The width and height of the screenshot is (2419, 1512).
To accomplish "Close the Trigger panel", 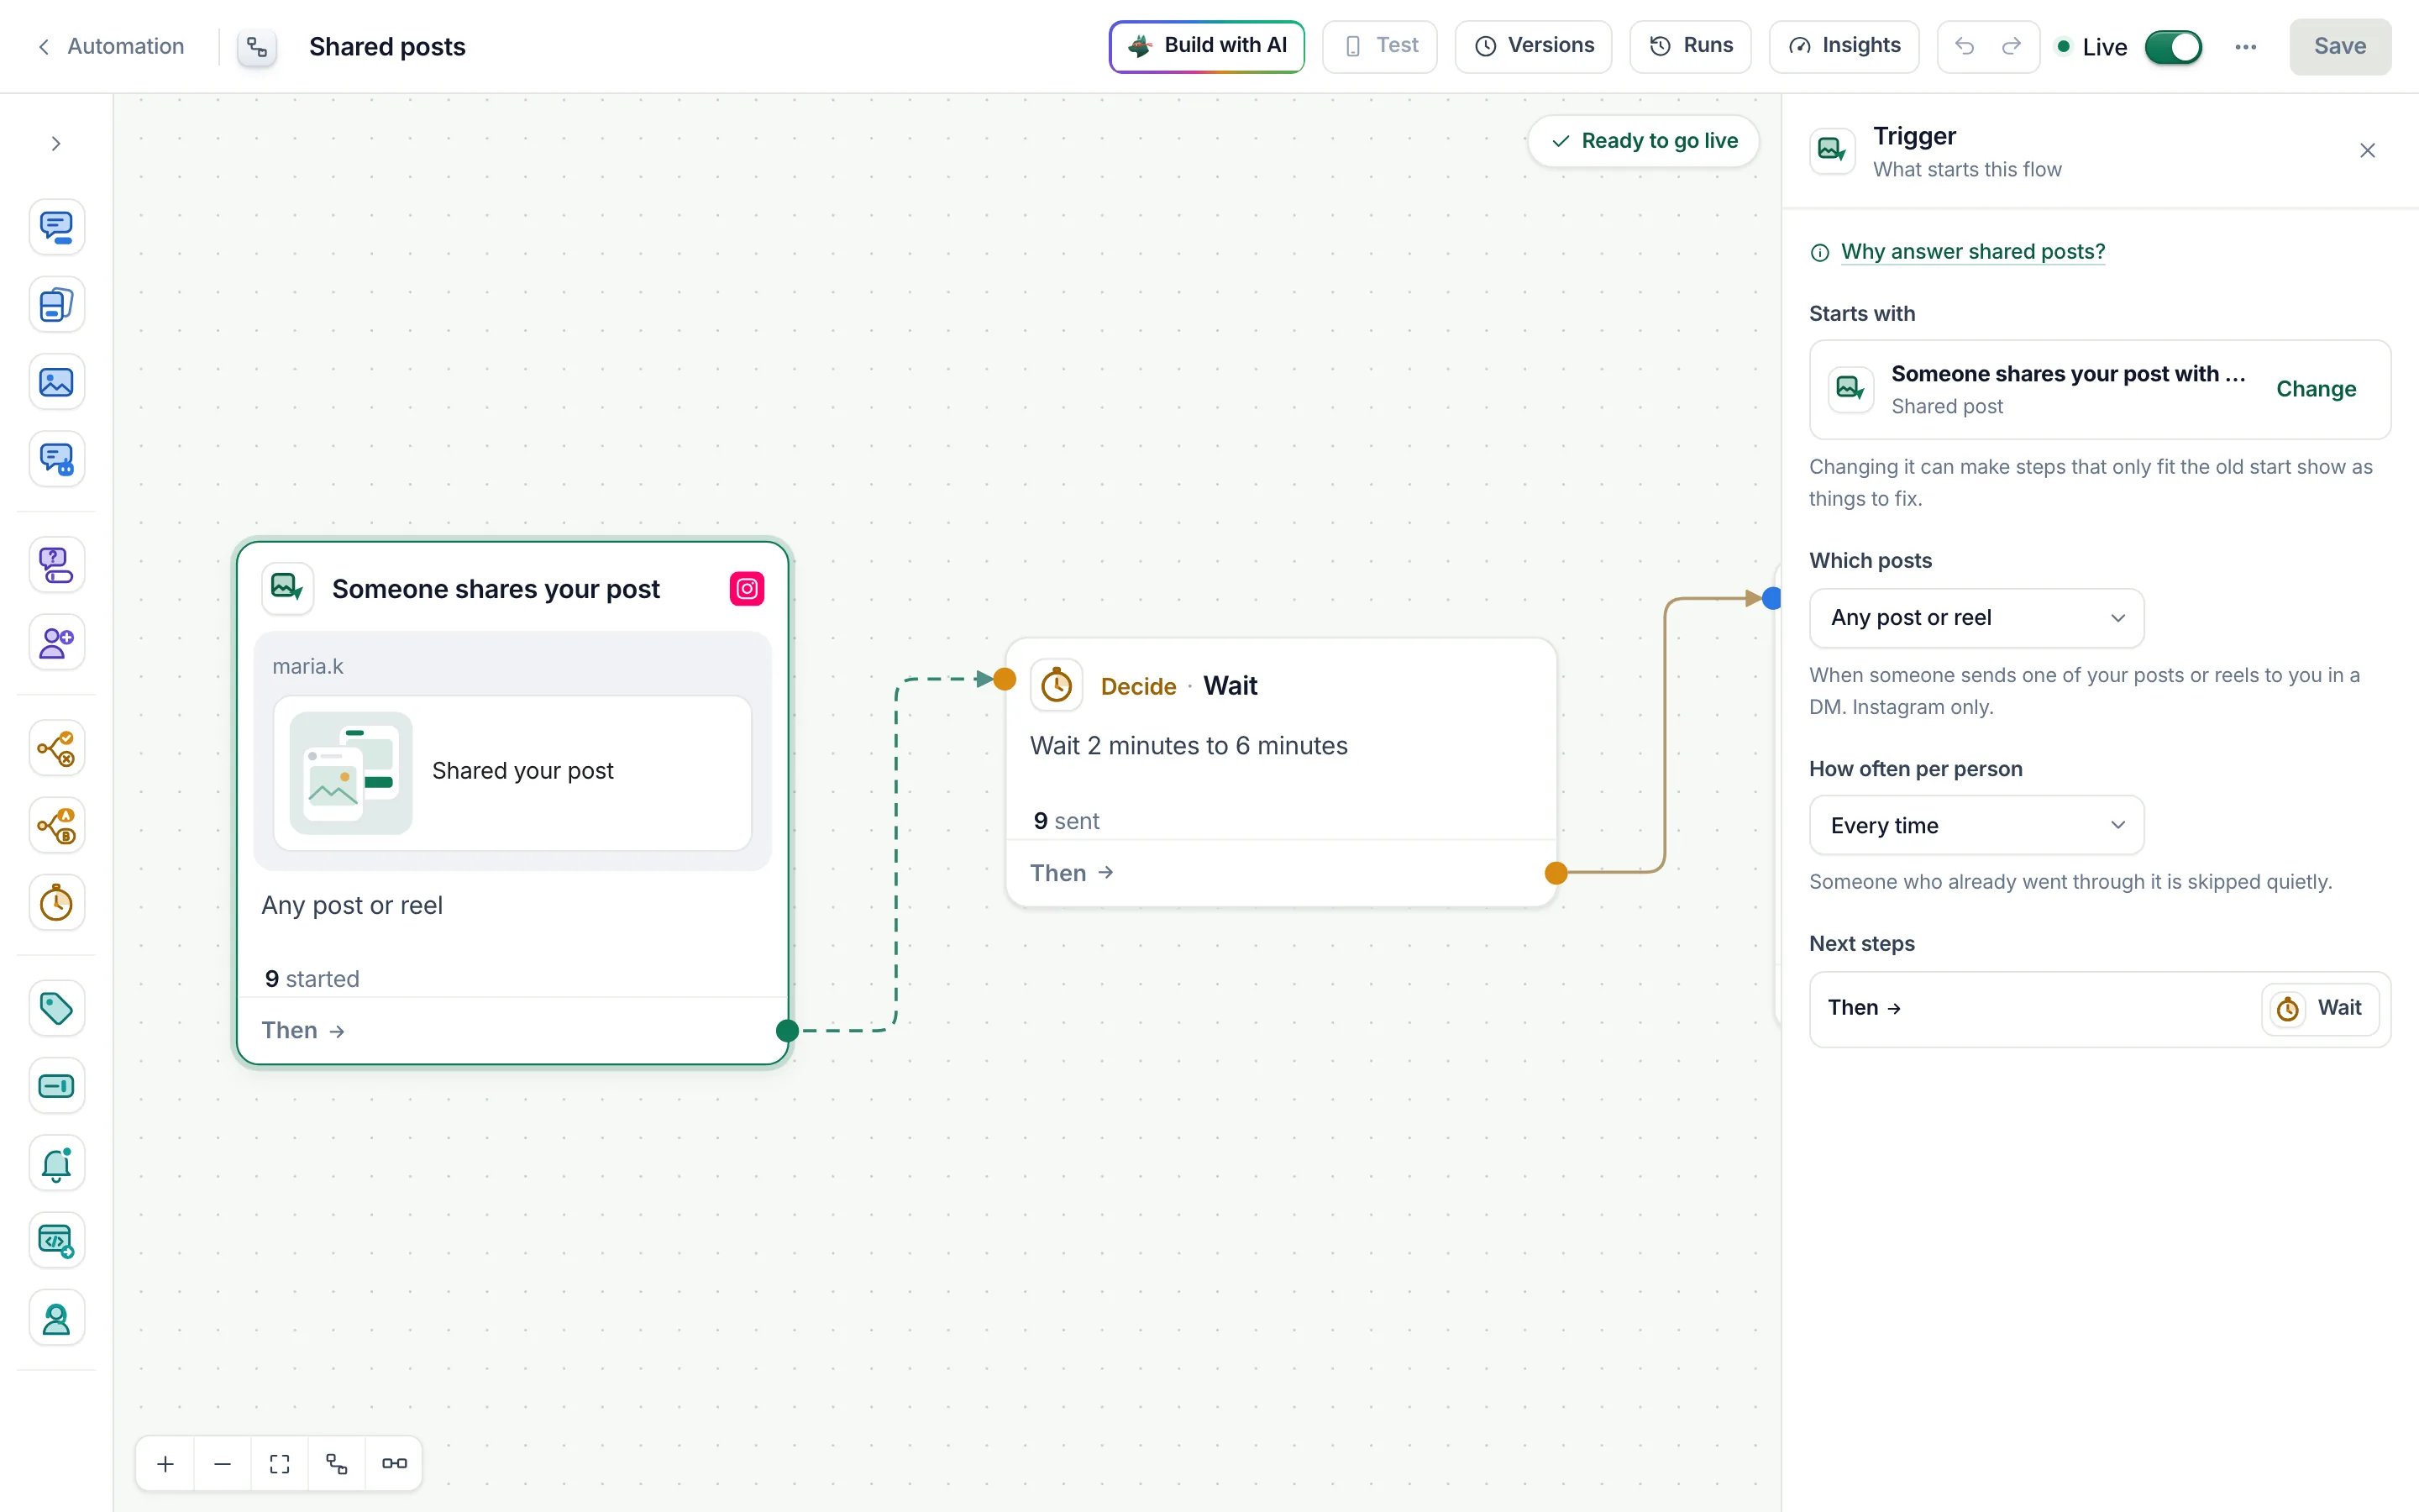I will click(2367, 151).
